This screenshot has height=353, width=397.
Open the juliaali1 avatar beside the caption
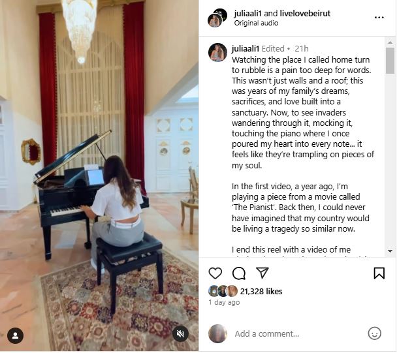pyautogui.click(x=217, y=53)
